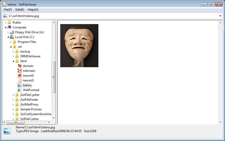This screenshot has height=141, width=225.
Task: Click the WellFormed Internet Explorer icon
Action: coord(20,90)
